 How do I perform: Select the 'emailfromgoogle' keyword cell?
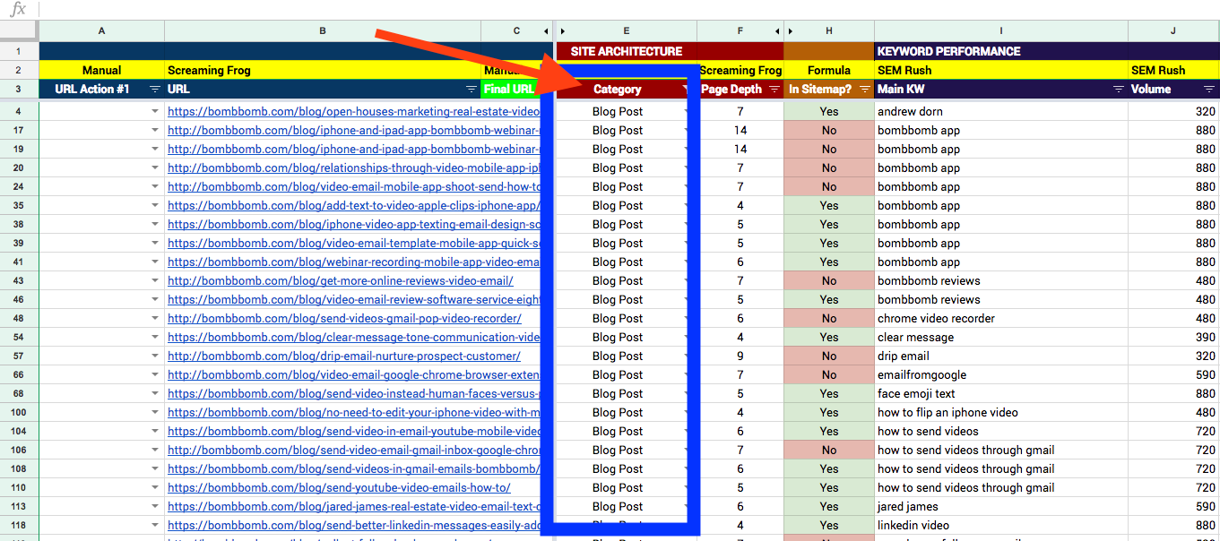(1001, 375)
